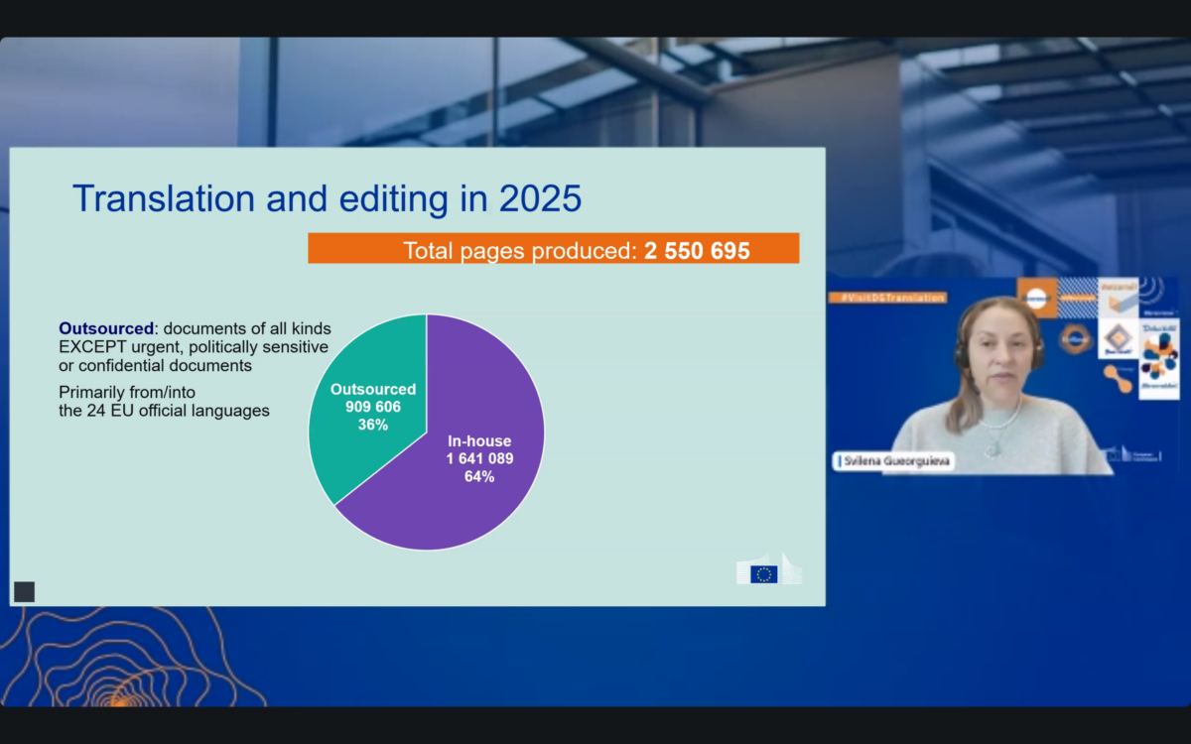Select the orange ring badge behind the speaker
The image size is (1191, 744).
click(x=1074, y=338)
